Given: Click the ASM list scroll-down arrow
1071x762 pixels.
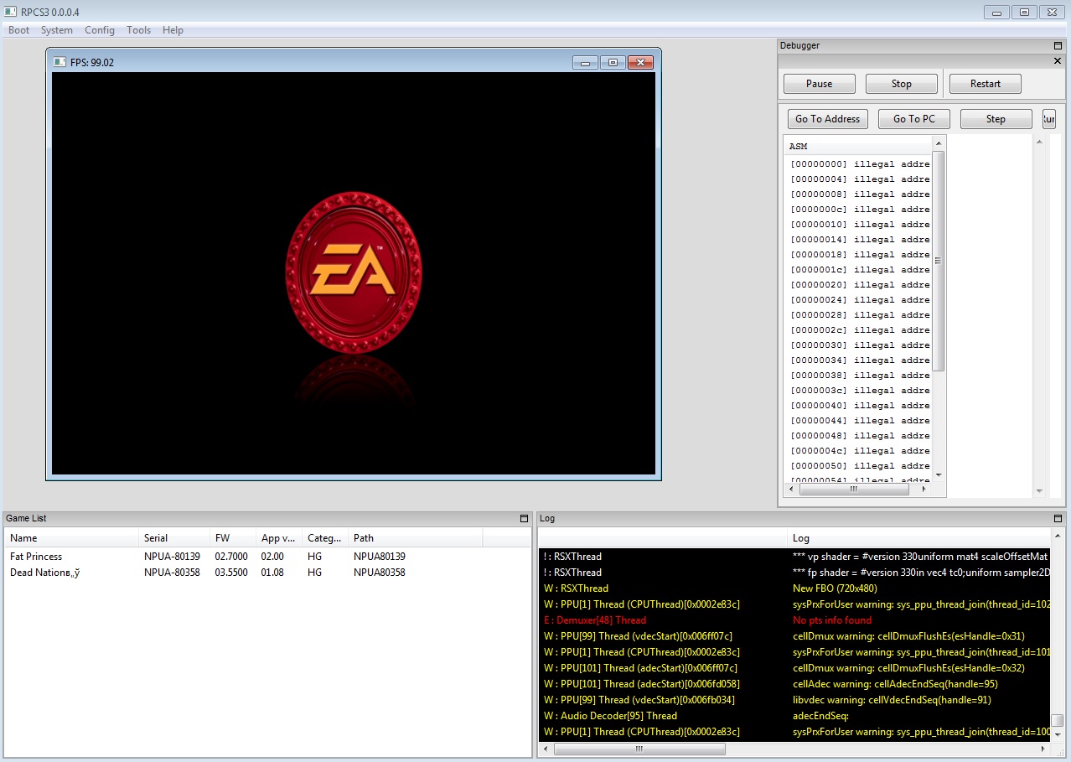Looking at the screenshot, I should (x=939, y=474).
